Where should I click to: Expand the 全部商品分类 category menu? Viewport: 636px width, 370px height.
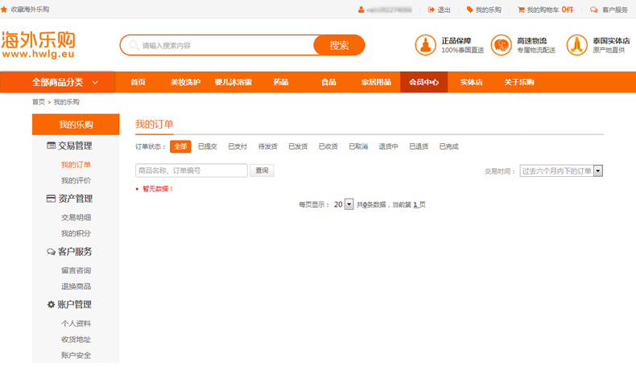click(x=64, y=82)
